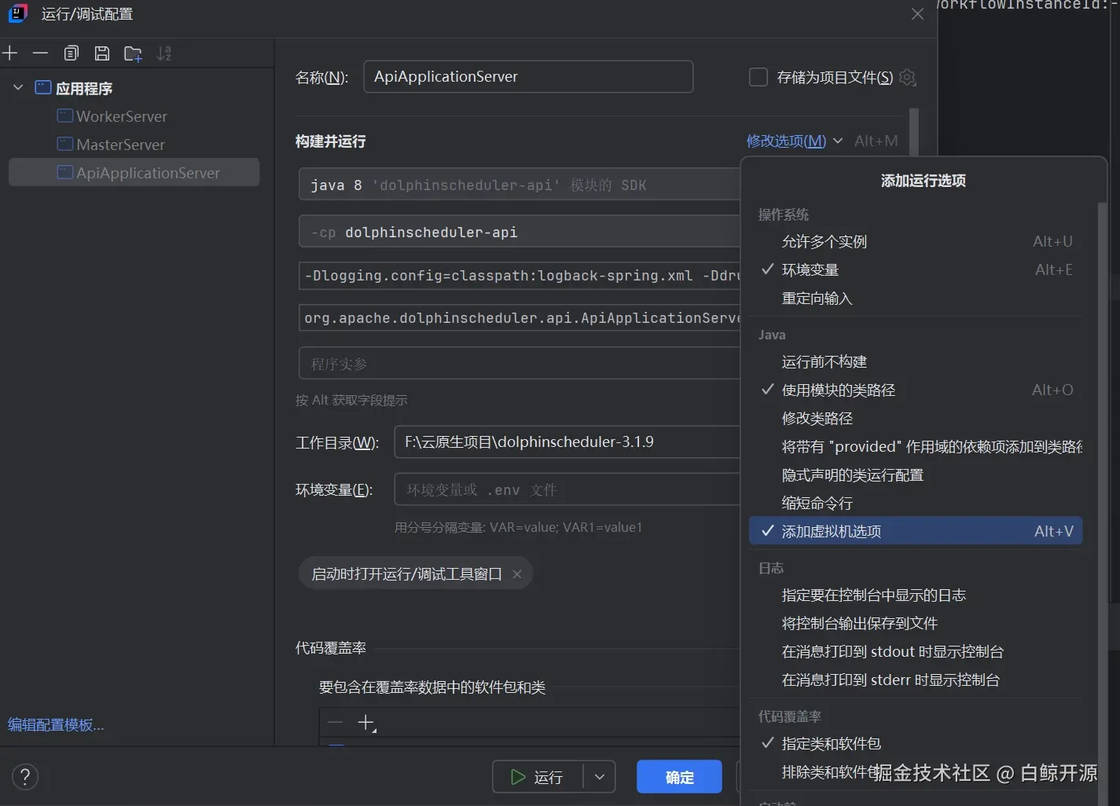Create a new configuration folder
The height and width of the screenshot is (806, 1120).
click(133, 53)
